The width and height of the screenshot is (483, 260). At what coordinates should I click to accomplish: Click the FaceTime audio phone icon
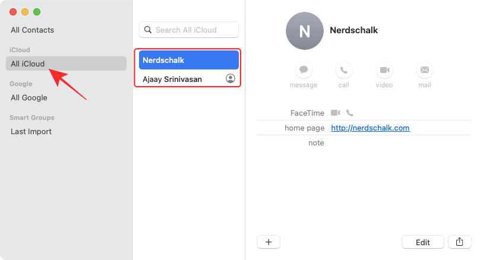coord(350,113)
